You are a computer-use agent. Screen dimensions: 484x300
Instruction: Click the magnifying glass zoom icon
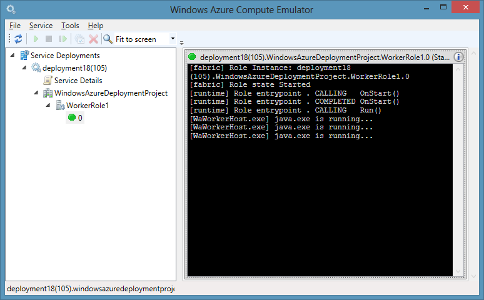click(x=108, y=39)
